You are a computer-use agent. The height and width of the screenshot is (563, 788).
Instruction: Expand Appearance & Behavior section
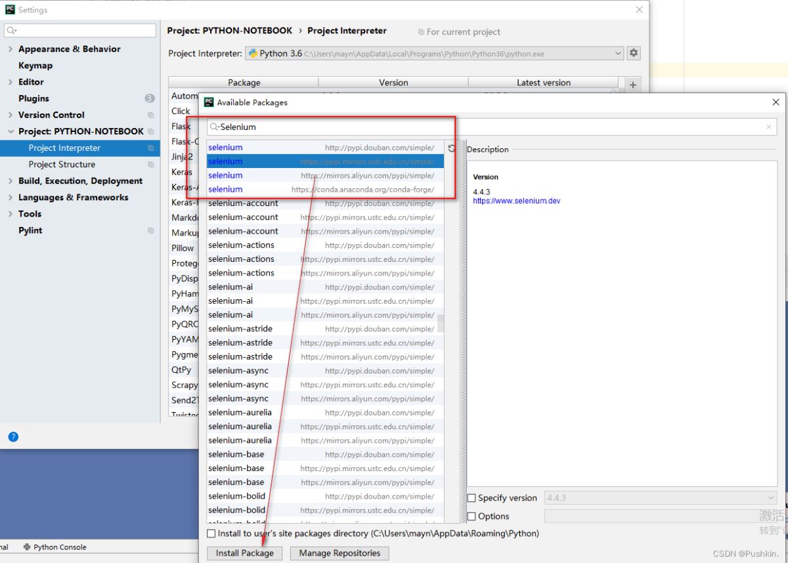click(11, 49)
